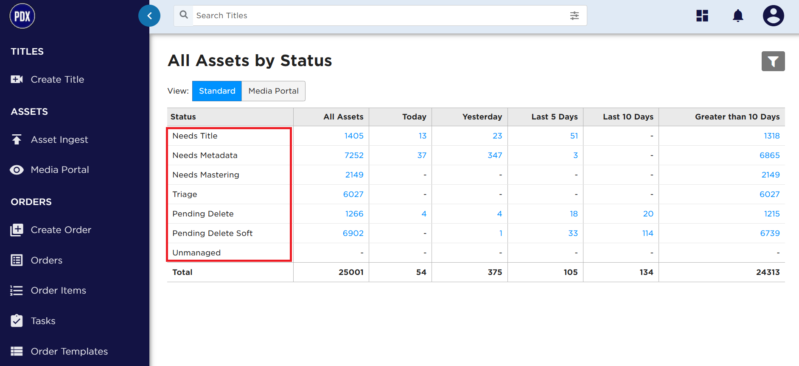Open Needs Mastering greater than 10 days count
Screen dimensions: 799x366
tap(771, 175)
